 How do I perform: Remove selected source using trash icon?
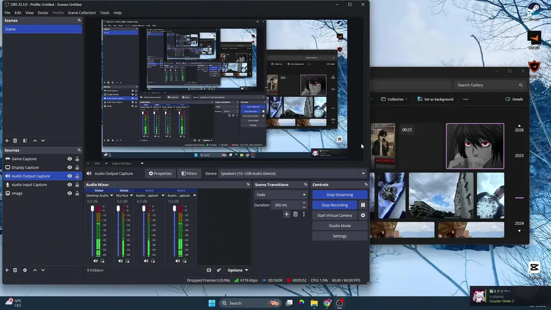(15, 270)
